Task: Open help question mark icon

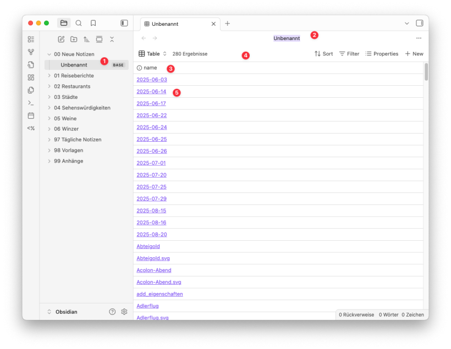Action: coord(112,312)
